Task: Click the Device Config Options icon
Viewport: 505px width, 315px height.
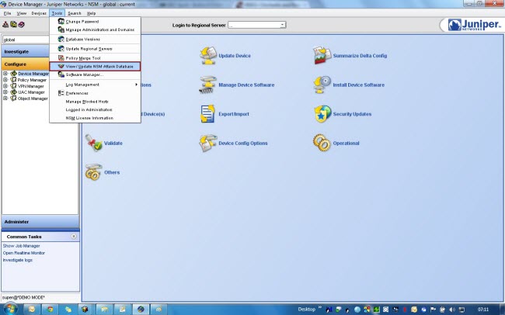Action: tap(208, 144)
